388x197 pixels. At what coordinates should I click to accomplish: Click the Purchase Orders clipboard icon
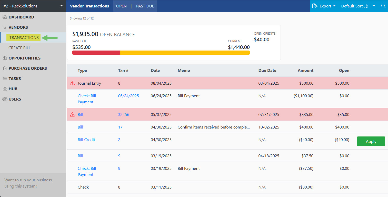tap(5, 68)
